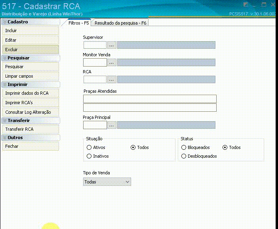Click the Limpar campos button
The height and width of the screenshot is (229, 278).
[x=30, y=76]
